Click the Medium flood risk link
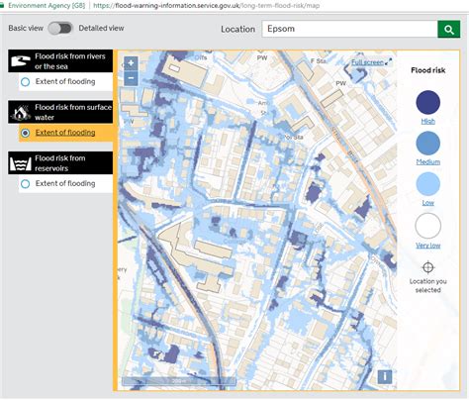 pos(427,161)
